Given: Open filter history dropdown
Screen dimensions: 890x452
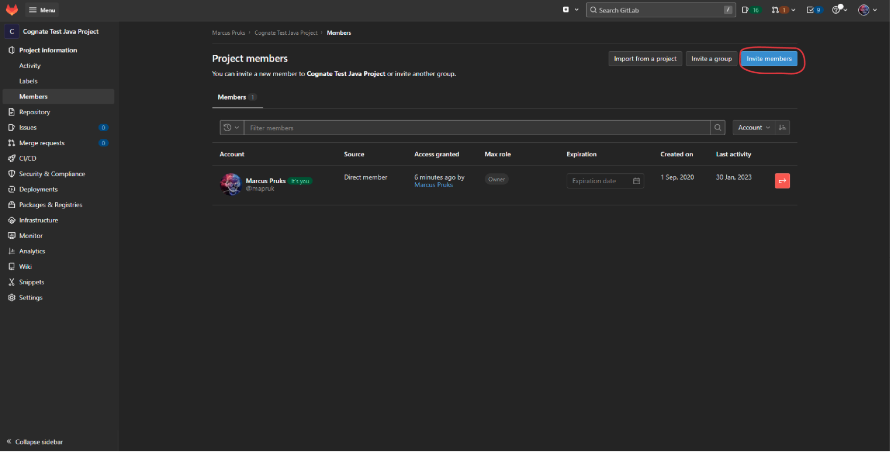Looking at the screenshot, I should click(x=232, y=128).
